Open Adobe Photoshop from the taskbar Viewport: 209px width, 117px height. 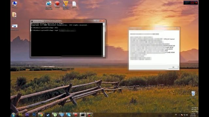(34, 115)
